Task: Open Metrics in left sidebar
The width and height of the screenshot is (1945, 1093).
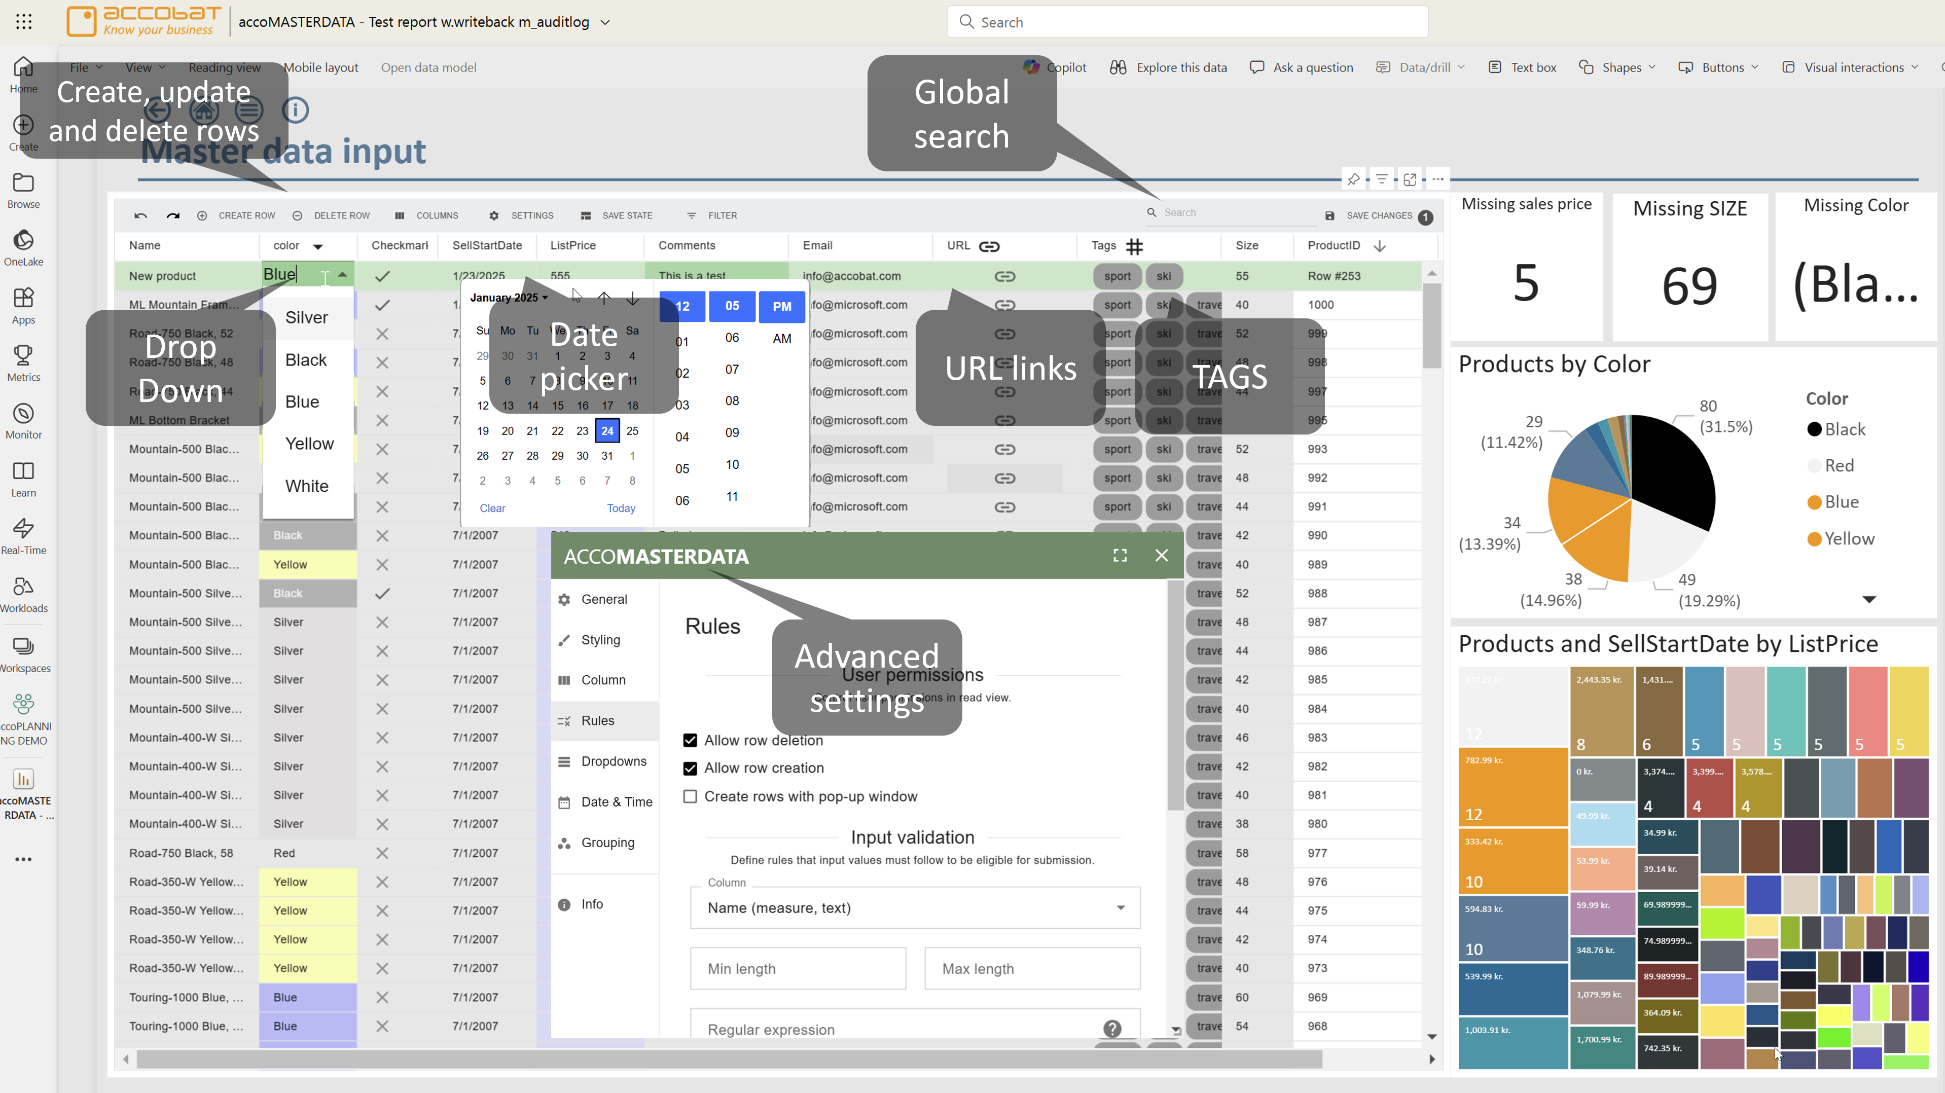Action: tap(23, 364)
